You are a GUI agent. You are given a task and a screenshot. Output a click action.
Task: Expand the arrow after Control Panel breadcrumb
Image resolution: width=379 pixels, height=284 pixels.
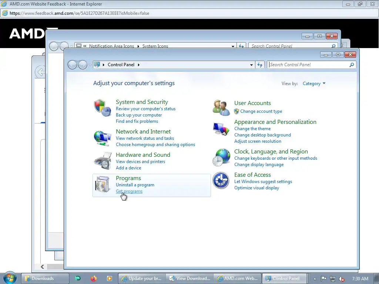pos(139,65)
